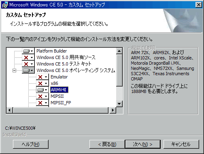Image resolution: width=204 pixels, height=154 pixels.
Task: Open the Windows CE 5.0 オペレーティング システム install-state dropdown
Action: pos(28,70)
